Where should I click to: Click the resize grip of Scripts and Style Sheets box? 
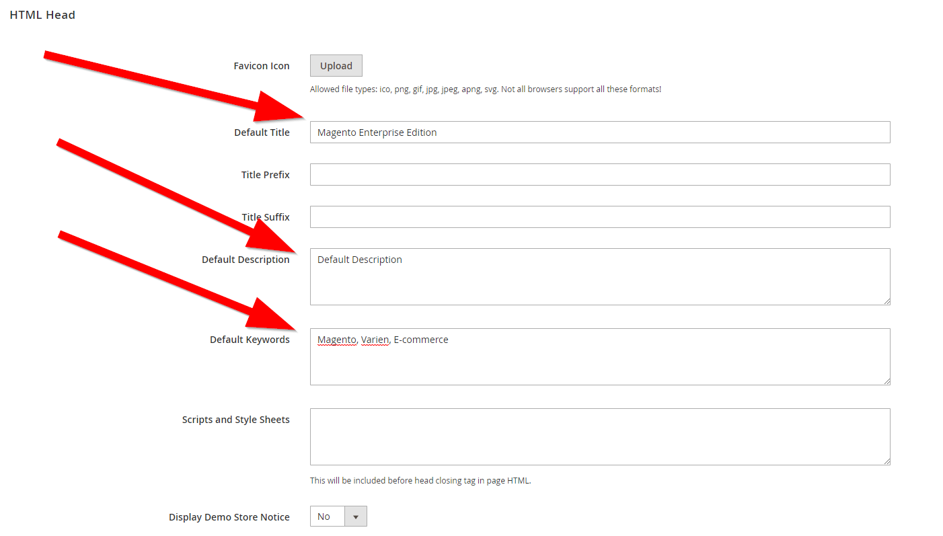click(x=886, y=460)
